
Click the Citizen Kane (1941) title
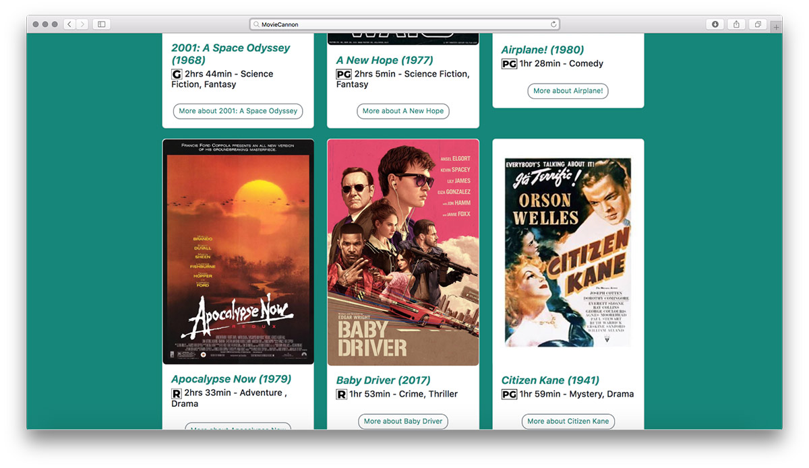[x=550, y=380]
